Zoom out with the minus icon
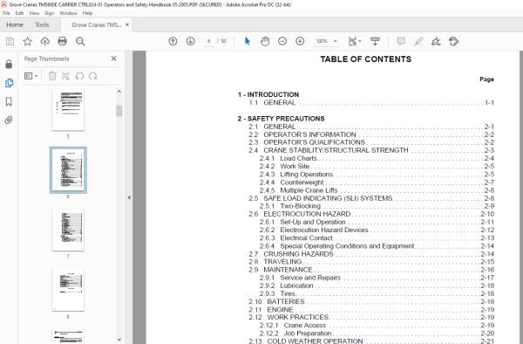Viewport: 523px width, 344px height. (282, 41)
